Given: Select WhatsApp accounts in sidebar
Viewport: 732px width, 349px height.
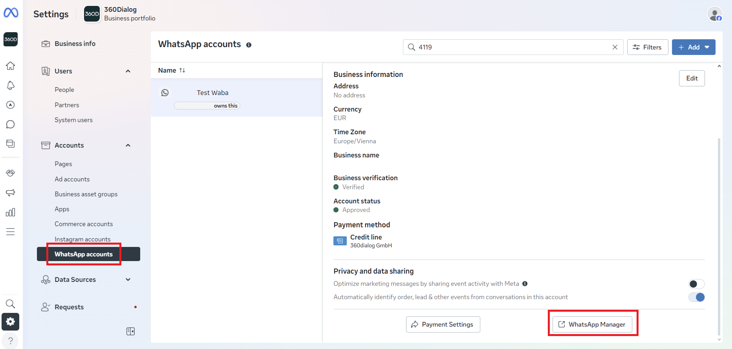Looking at the screenshot, I should [88, 254].
